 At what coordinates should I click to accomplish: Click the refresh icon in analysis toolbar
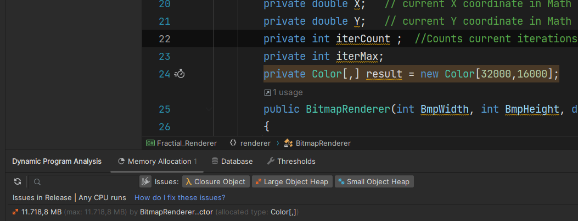coord(18,181)
